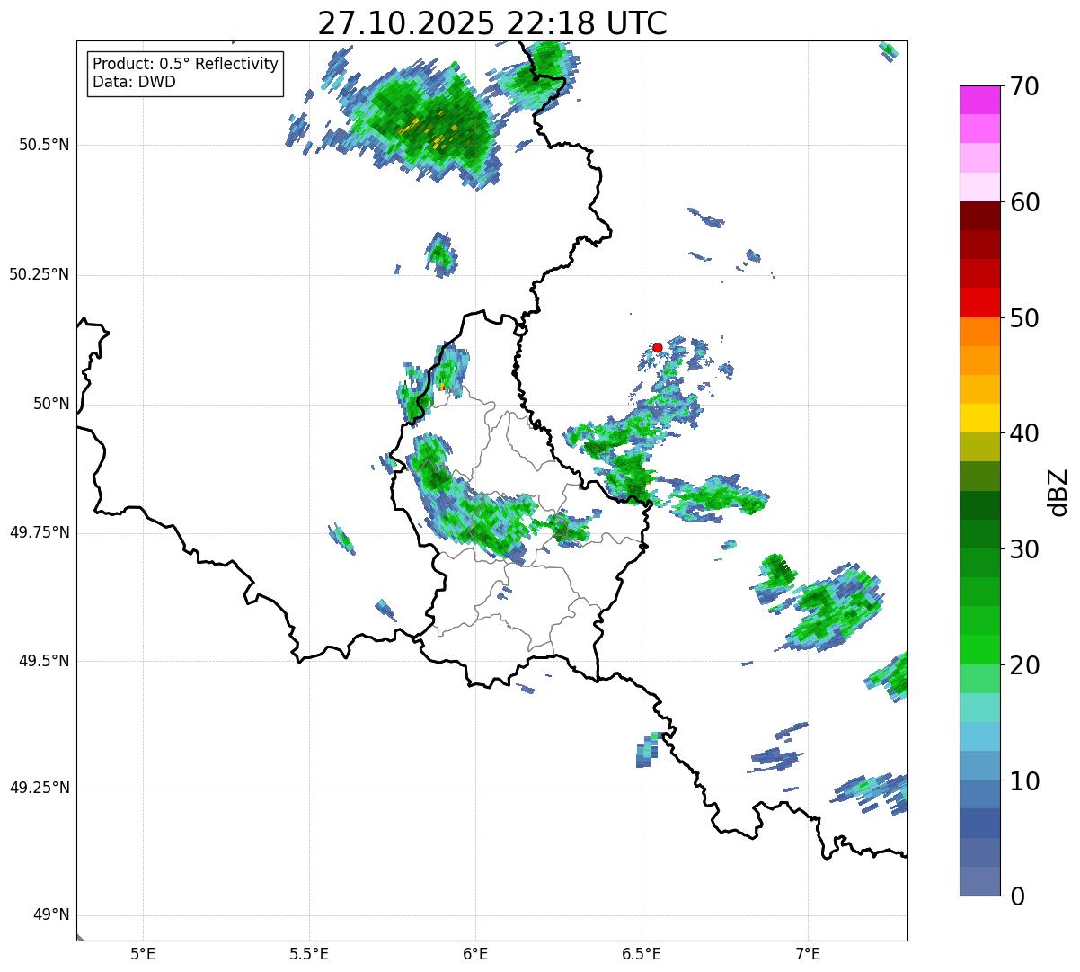Click the bright green swatch just above 20 dBZ

click(980, 650)
